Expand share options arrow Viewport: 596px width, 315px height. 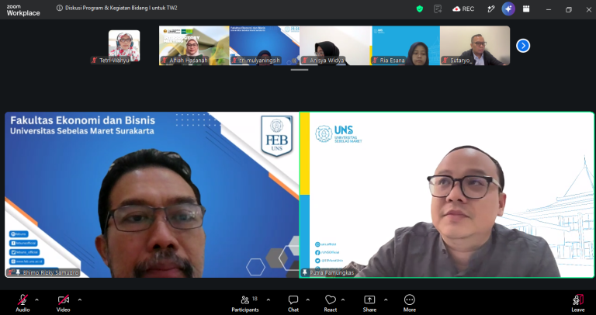pos(386,299)
